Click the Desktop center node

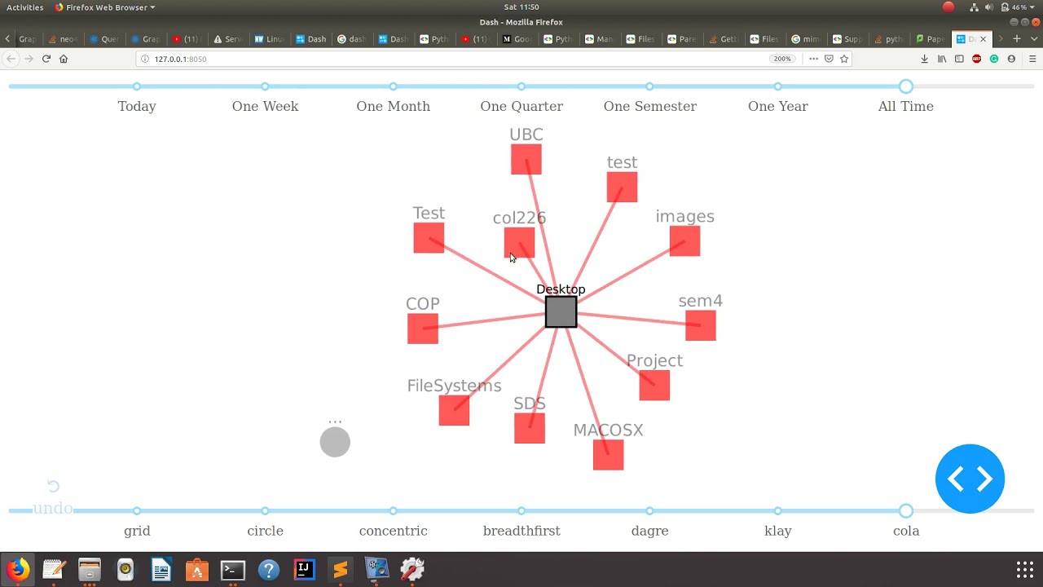(561, 312)
